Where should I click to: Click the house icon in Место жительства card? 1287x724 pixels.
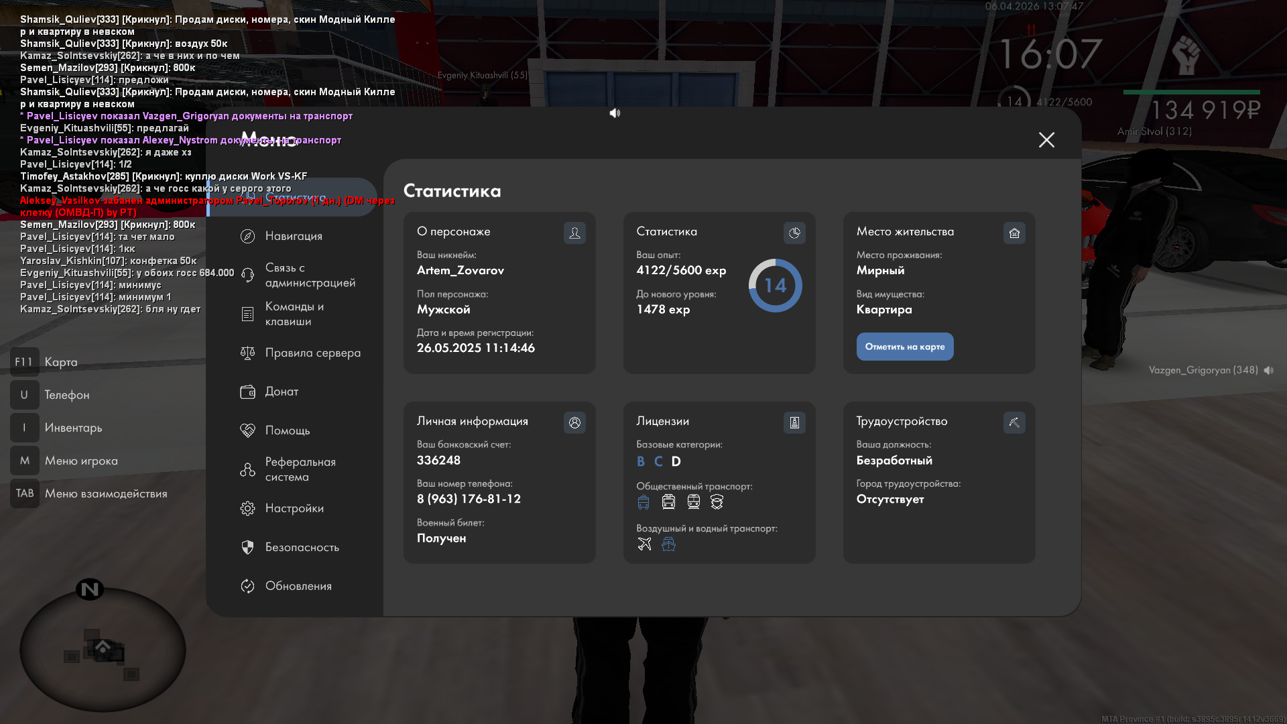pos(1014,233)
